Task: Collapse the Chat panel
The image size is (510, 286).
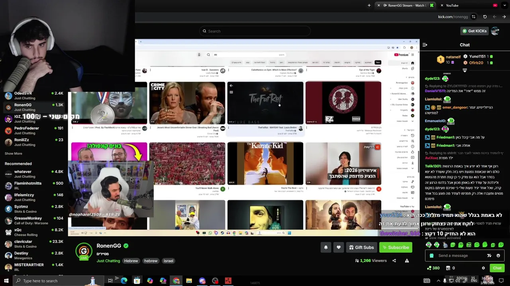Action: pyautogui.click(x=425, y=45)
